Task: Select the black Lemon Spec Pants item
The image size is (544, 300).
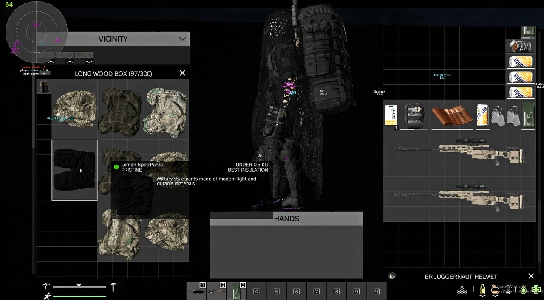Action: (74, 170)
